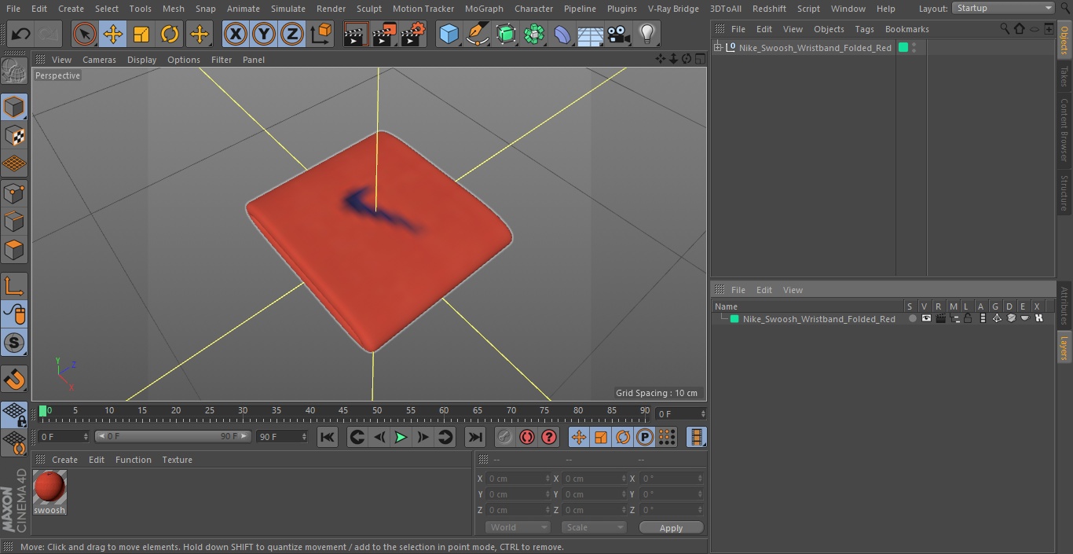Toggle layer Xpresso option for Nike_Swoosh layer

[x=1038, y=318]
